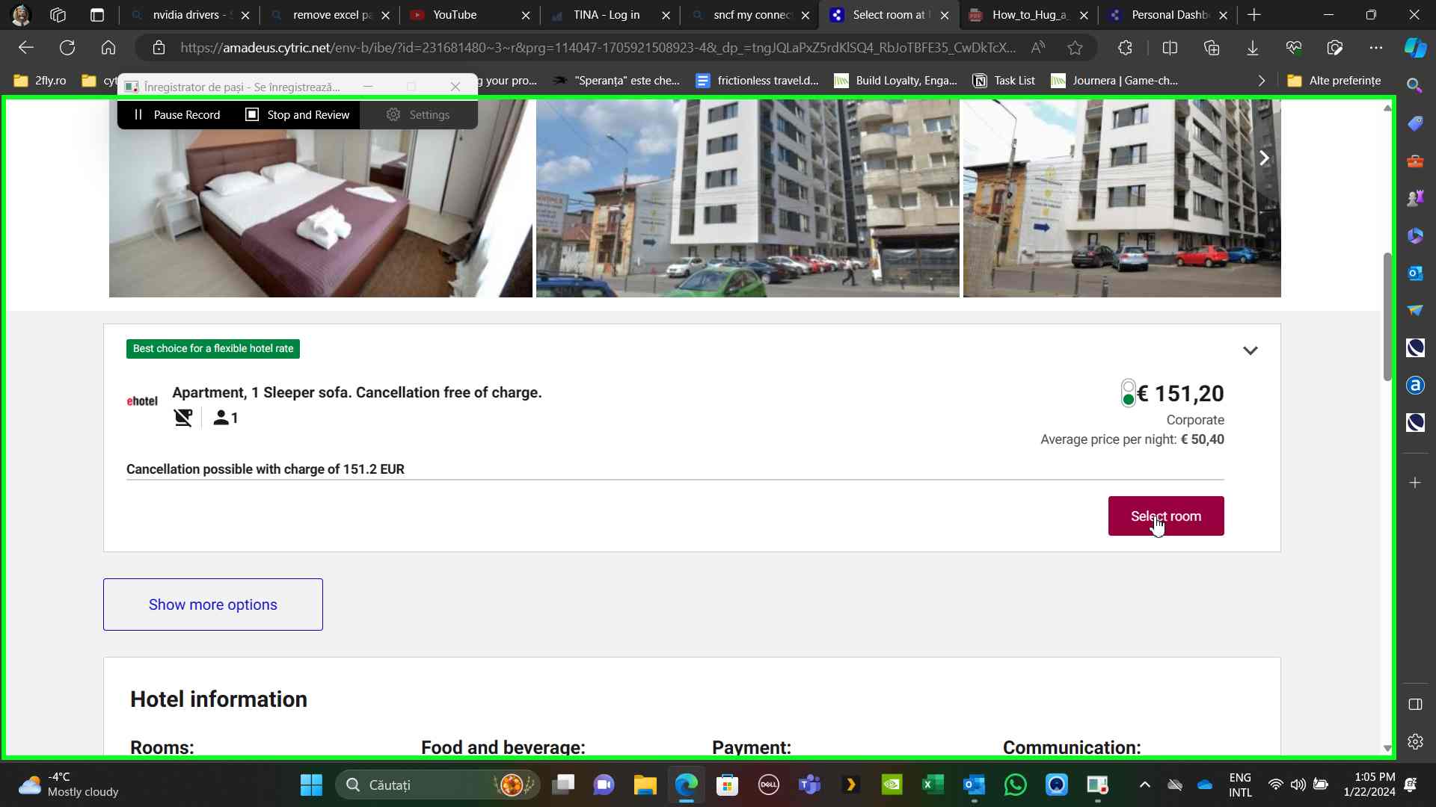Screen dimensions: 1436x807
Task: Open WhatsApp from the taskbar
Action: tap(1015, 785)
